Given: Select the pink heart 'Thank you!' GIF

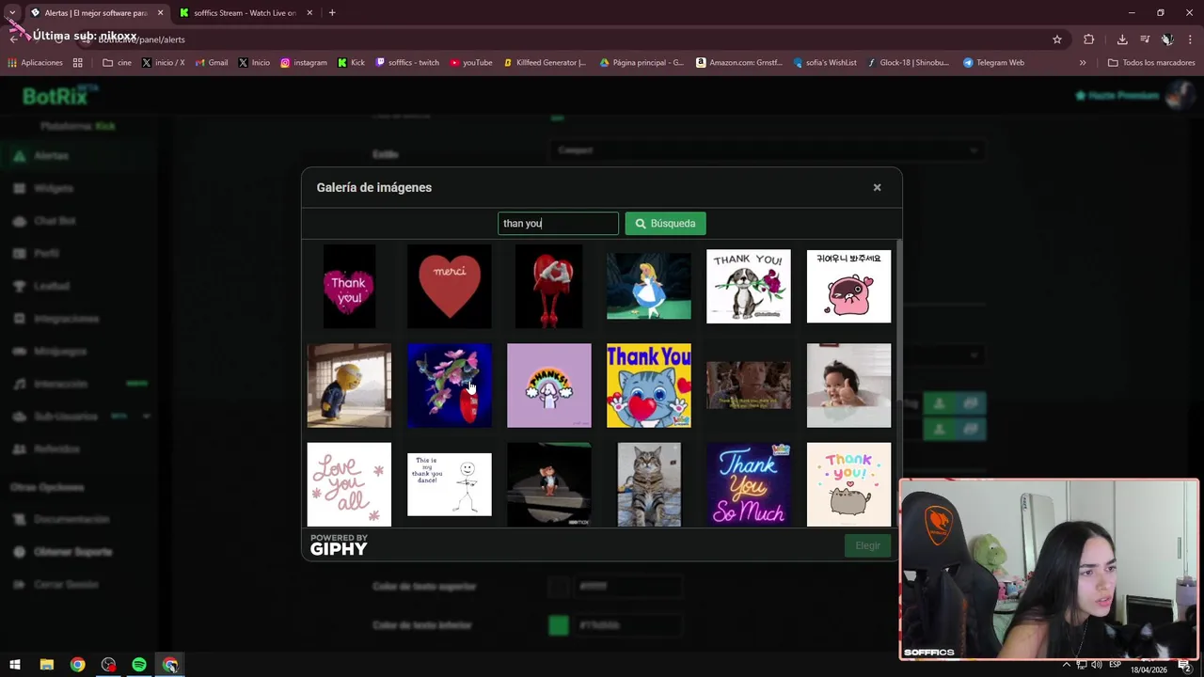Looking at the screenshot, I should click(x=349, y=286).
